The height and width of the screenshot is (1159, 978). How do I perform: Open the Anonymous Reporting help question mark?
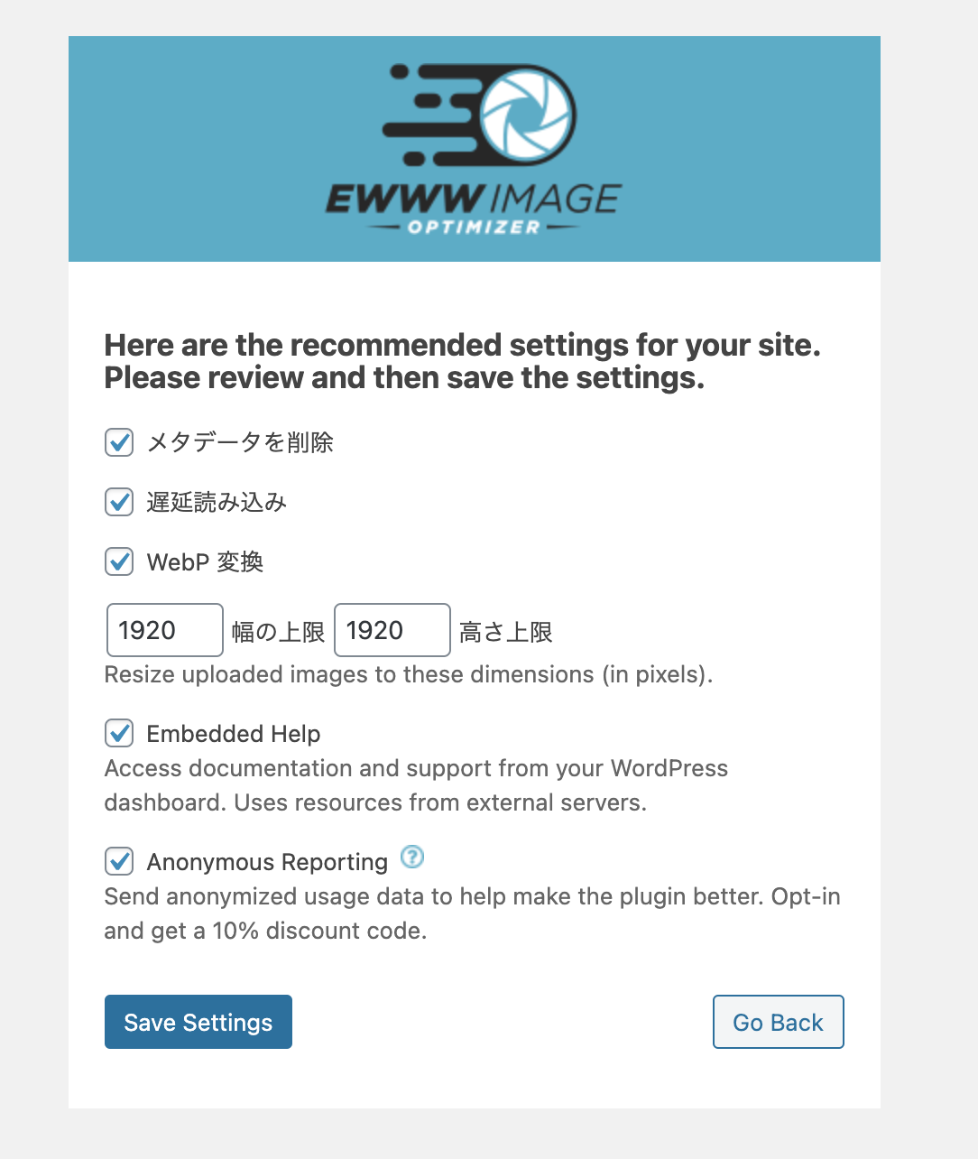(412, 857)
